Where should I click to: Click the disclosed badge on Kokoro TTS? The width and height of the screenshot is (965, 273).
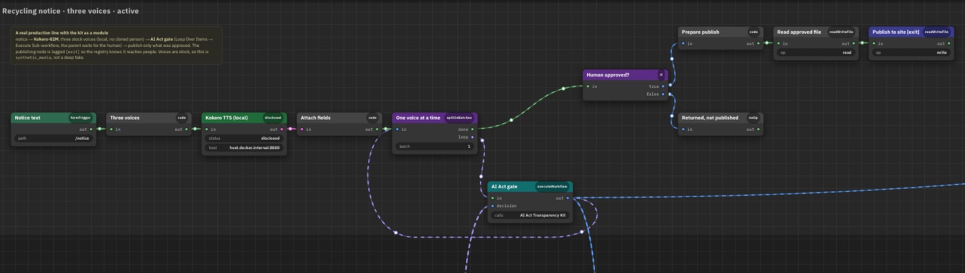(273, 118)
